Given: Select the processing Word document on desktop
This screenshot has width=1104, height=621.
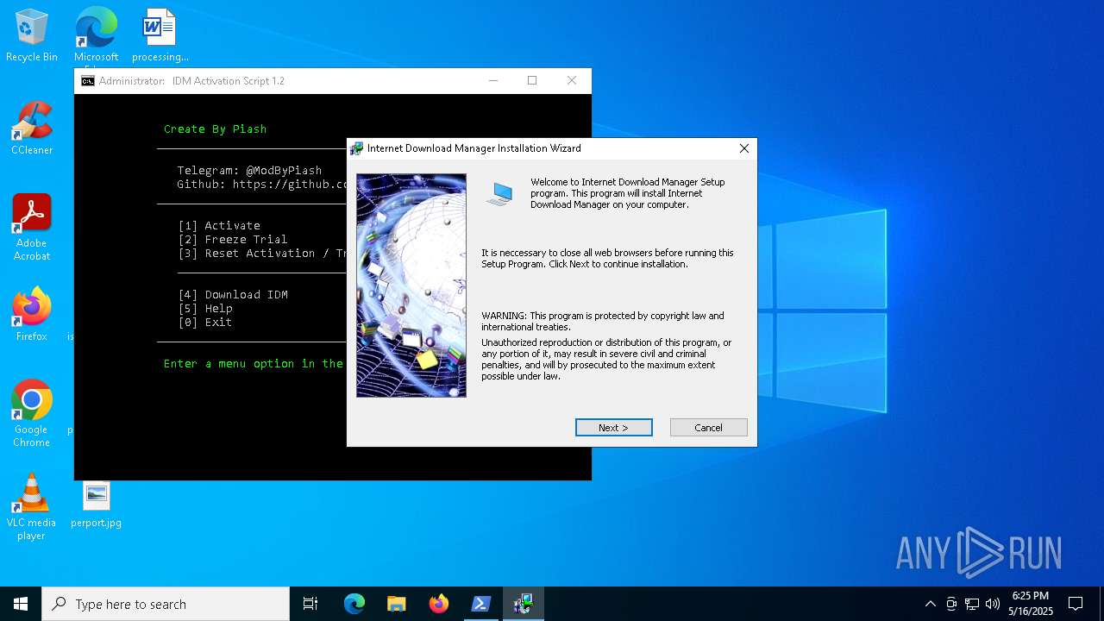Looking at the screenshot, I should 160,36.
